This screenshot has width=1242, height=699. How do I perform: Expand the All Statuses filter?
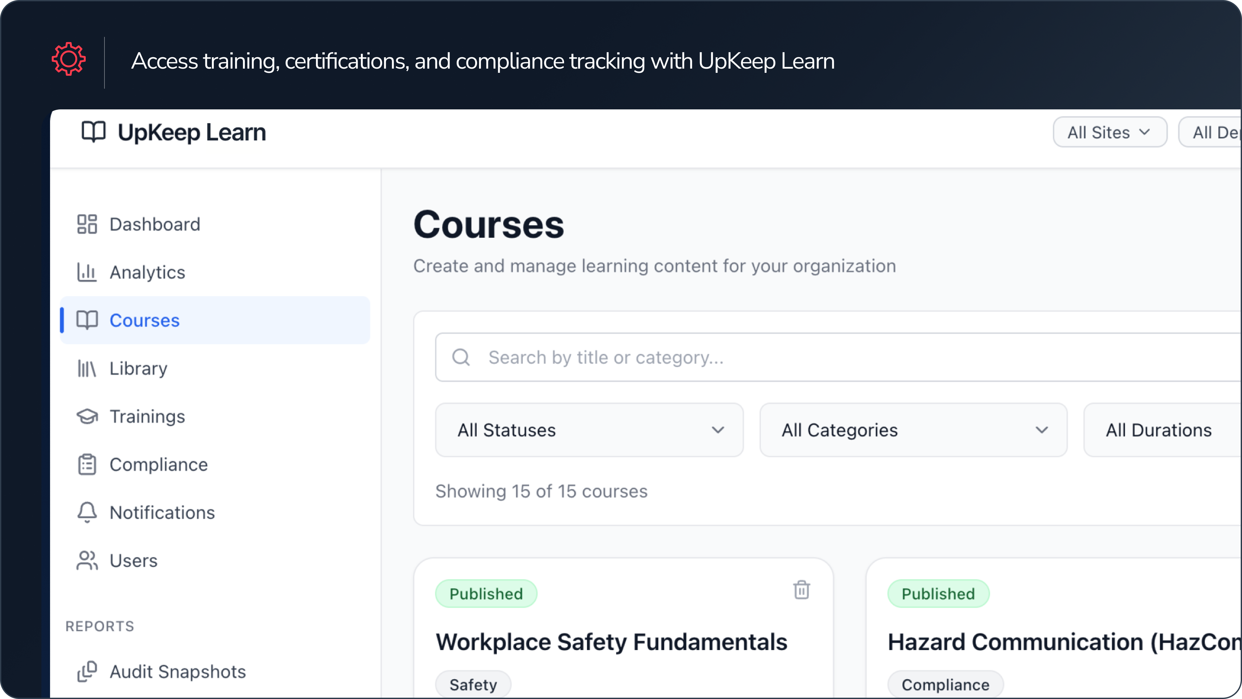coord(589,430)
